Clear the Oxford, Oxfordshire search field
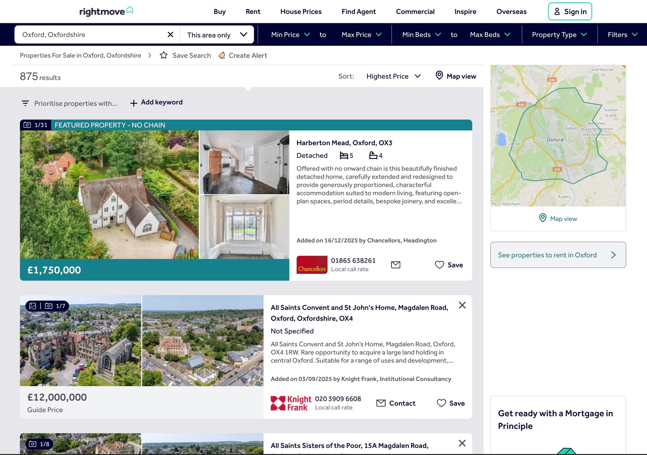The image size is (647, 455). point(170,35)
